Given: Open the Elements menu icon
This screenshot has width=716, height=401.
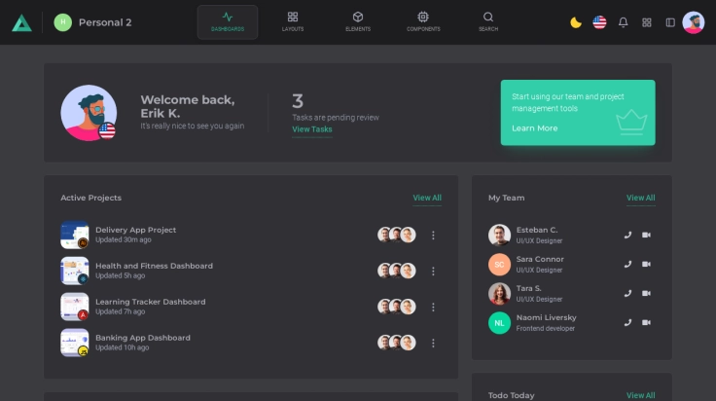Looking at the screenshot, I should click(x=358, y=21).
